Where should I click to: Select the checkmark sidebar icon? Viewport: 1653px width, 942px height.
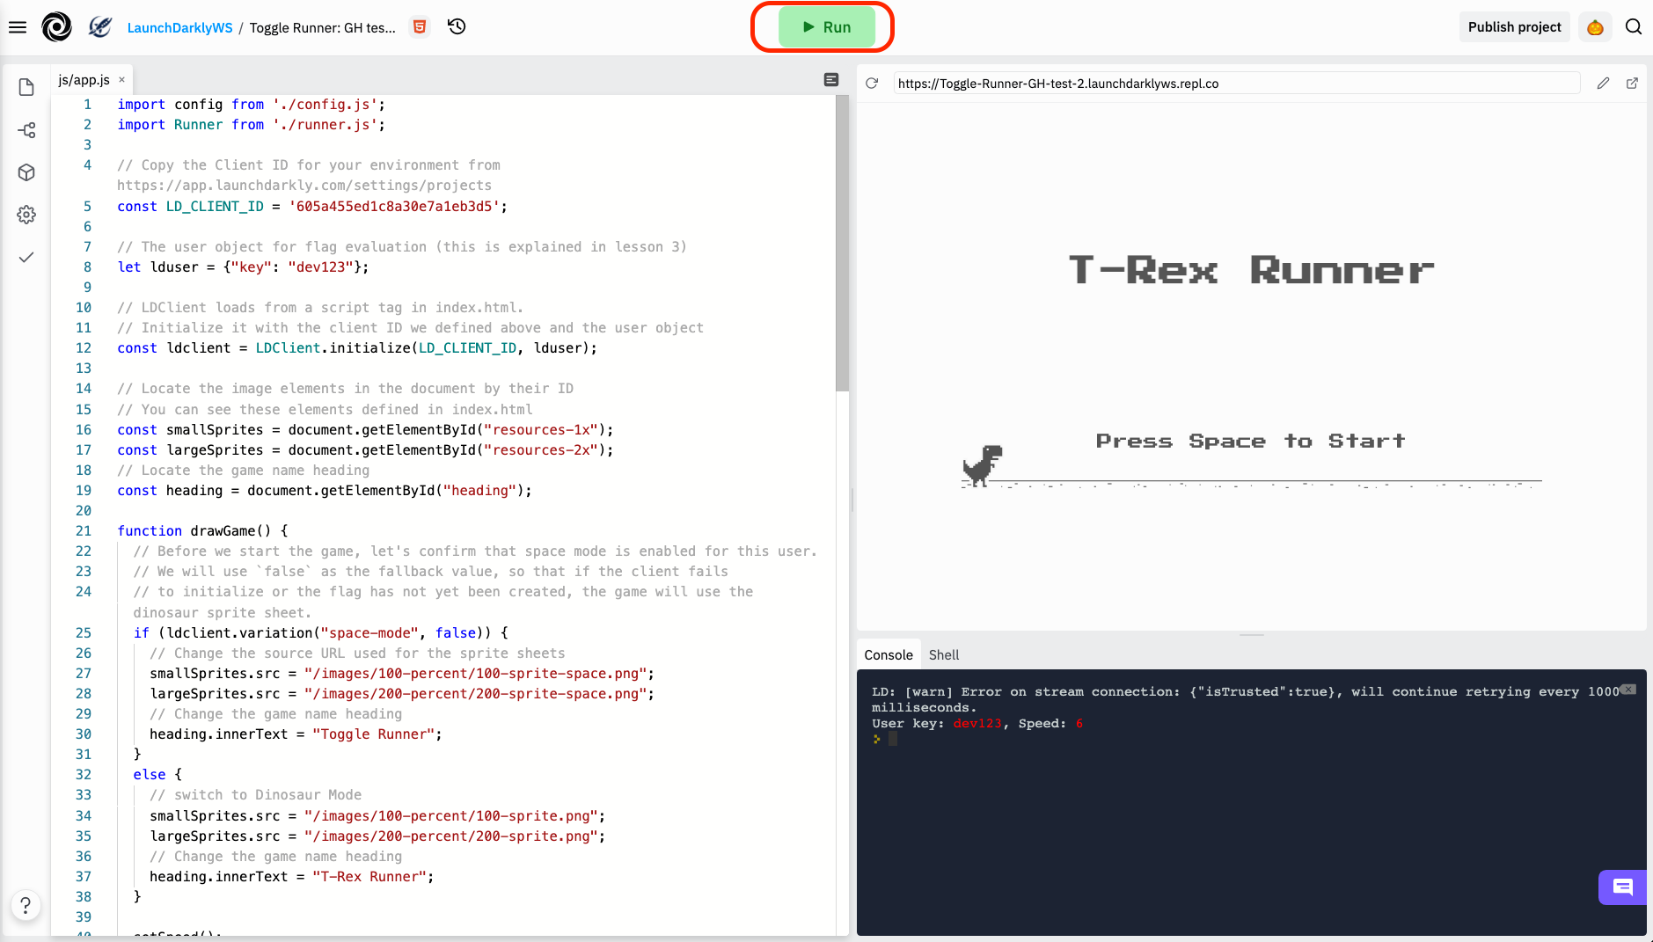point(26,257)
